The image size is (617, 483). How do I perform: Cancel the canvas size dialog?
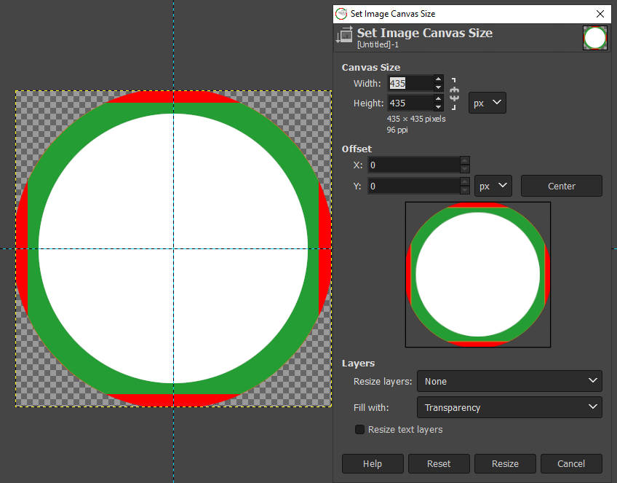point(571,463)
